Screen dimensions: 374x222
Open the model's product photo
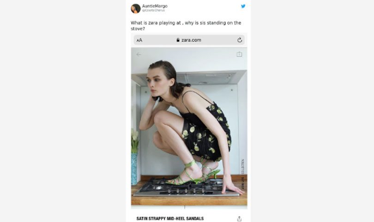tap(189, 126)
